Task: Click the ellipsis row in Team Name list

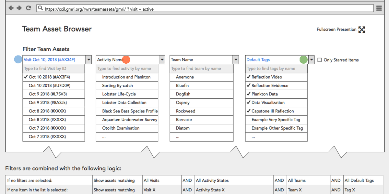Action: tap(201, 137)
